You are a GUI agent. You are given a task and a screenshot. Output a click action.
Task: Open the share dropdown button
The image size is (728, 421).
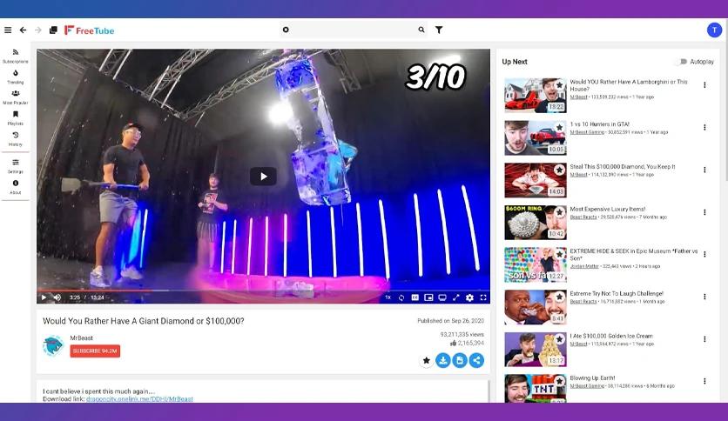(476, 360)
